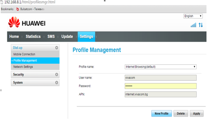This screenshot has height=122, width=212.
Task: Collapse the Dial-up section arrow
Action: [x=56, y=48]
